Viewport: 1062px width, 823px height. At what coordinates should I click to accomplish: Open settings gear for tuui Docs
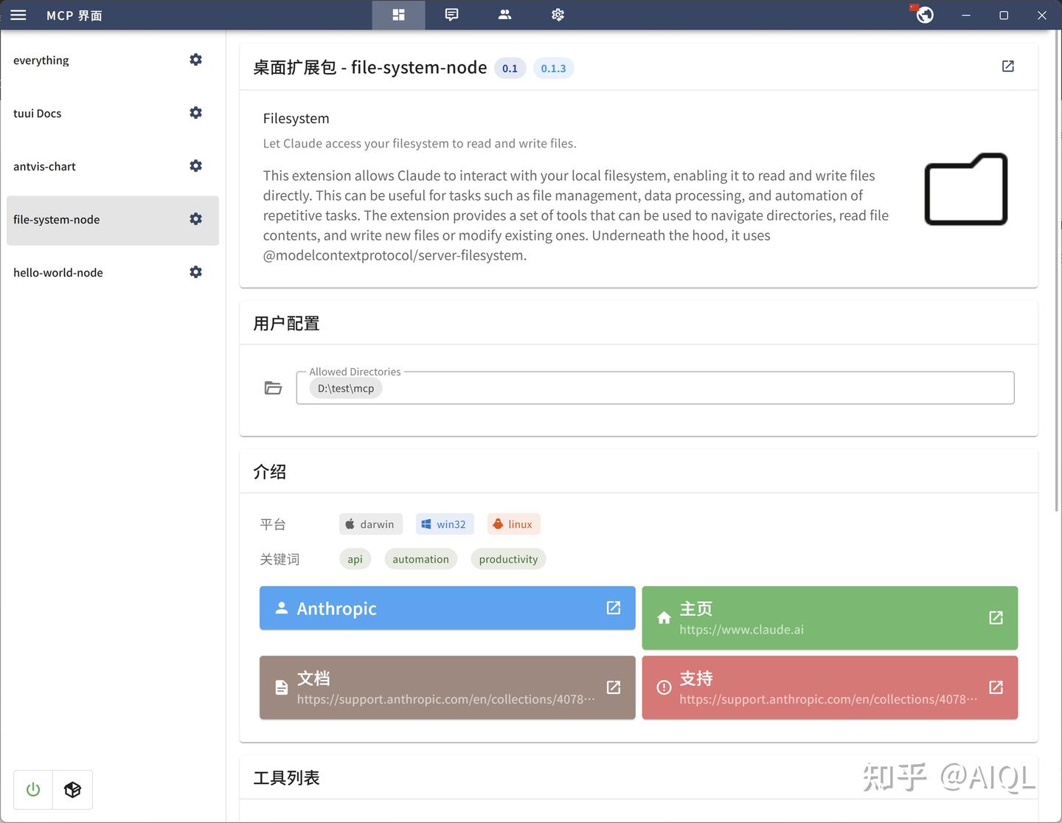tap(195, 113)
